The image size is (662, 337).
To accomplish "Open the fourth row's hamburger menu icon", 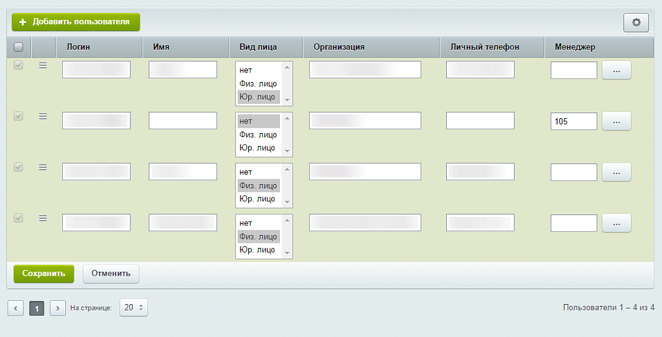I will [43, 218].
